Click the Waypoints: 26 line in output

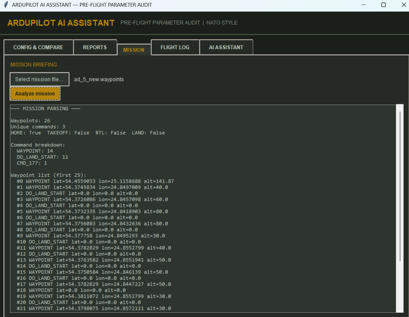[31, 121]
